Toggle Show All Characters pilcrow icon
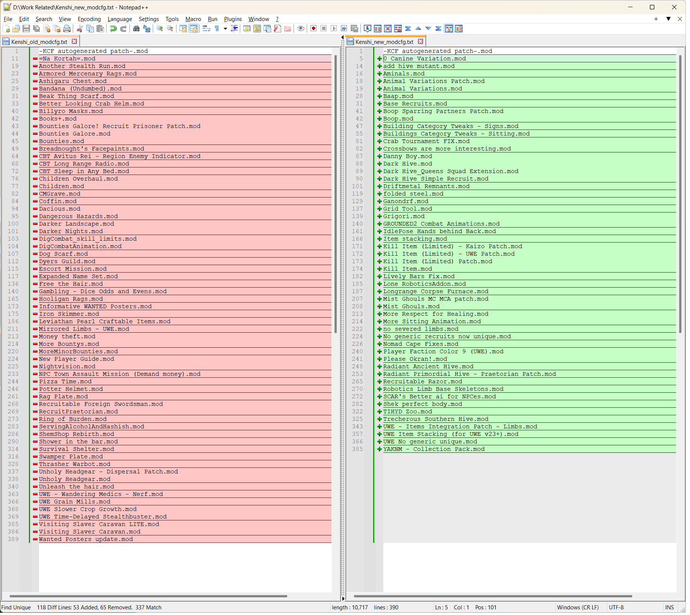 [217, 29]
